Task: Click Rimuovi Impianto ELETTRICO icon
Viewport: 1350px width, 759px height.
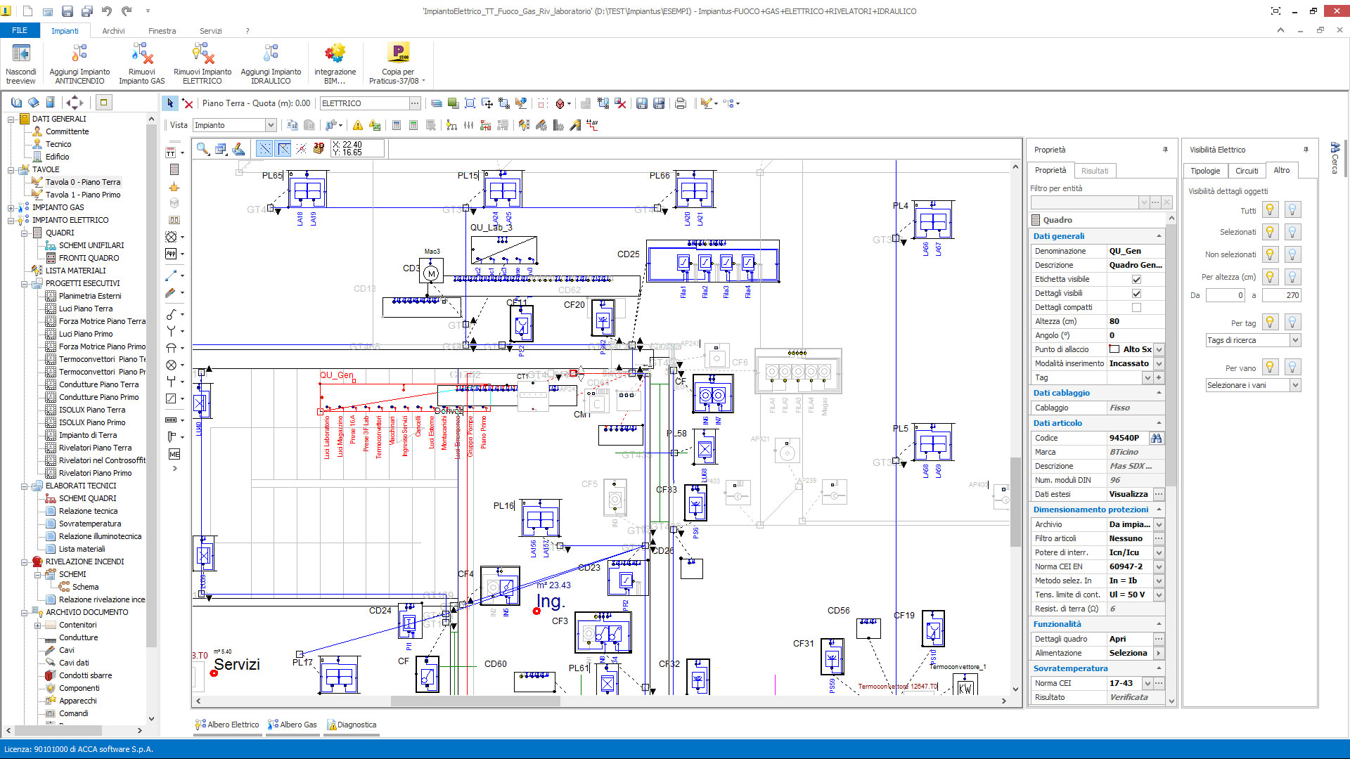Action: [202, 53]
